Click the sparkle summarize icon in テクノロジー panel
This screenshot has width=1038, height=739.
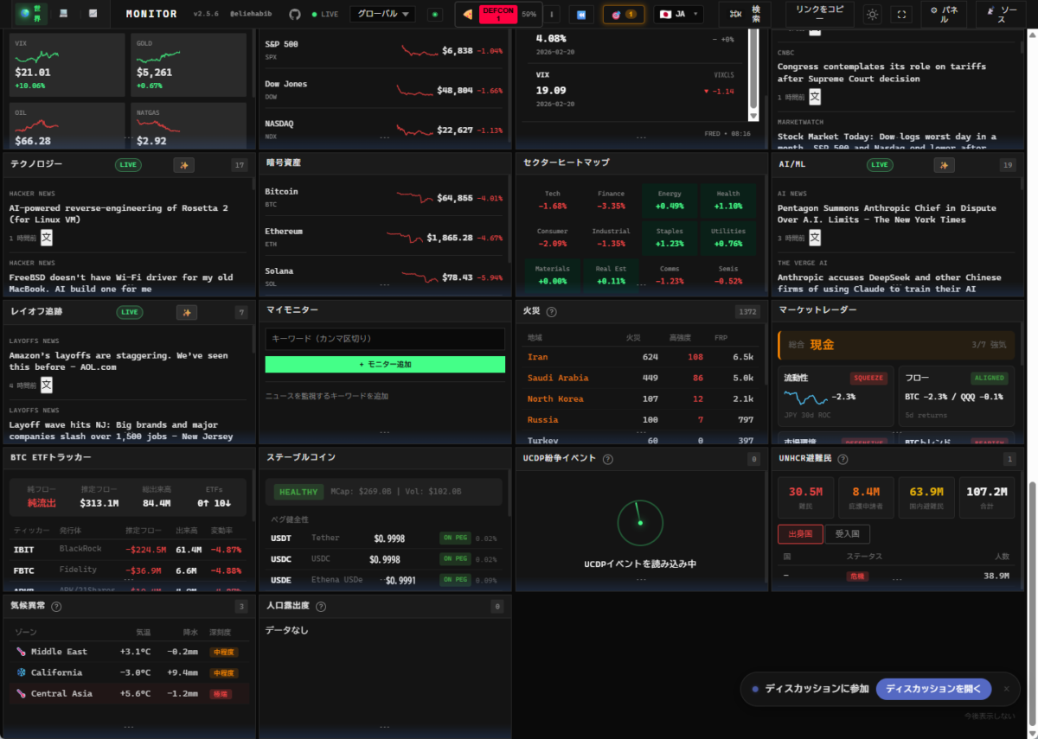[x=183, y=165]
